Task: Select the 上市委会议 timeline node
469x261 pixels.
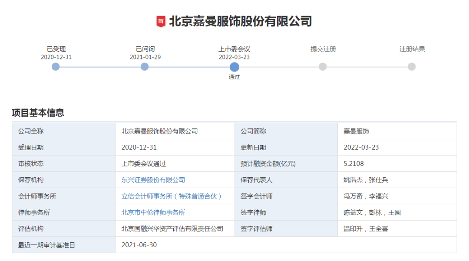Action: (234, 67)
